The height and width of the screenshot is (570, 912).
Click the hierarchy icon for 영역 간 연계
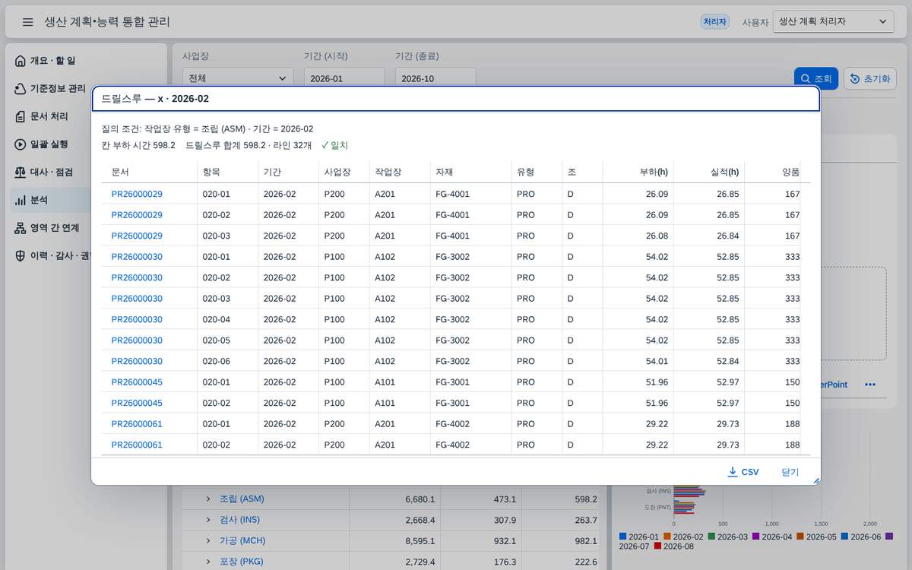21,228
